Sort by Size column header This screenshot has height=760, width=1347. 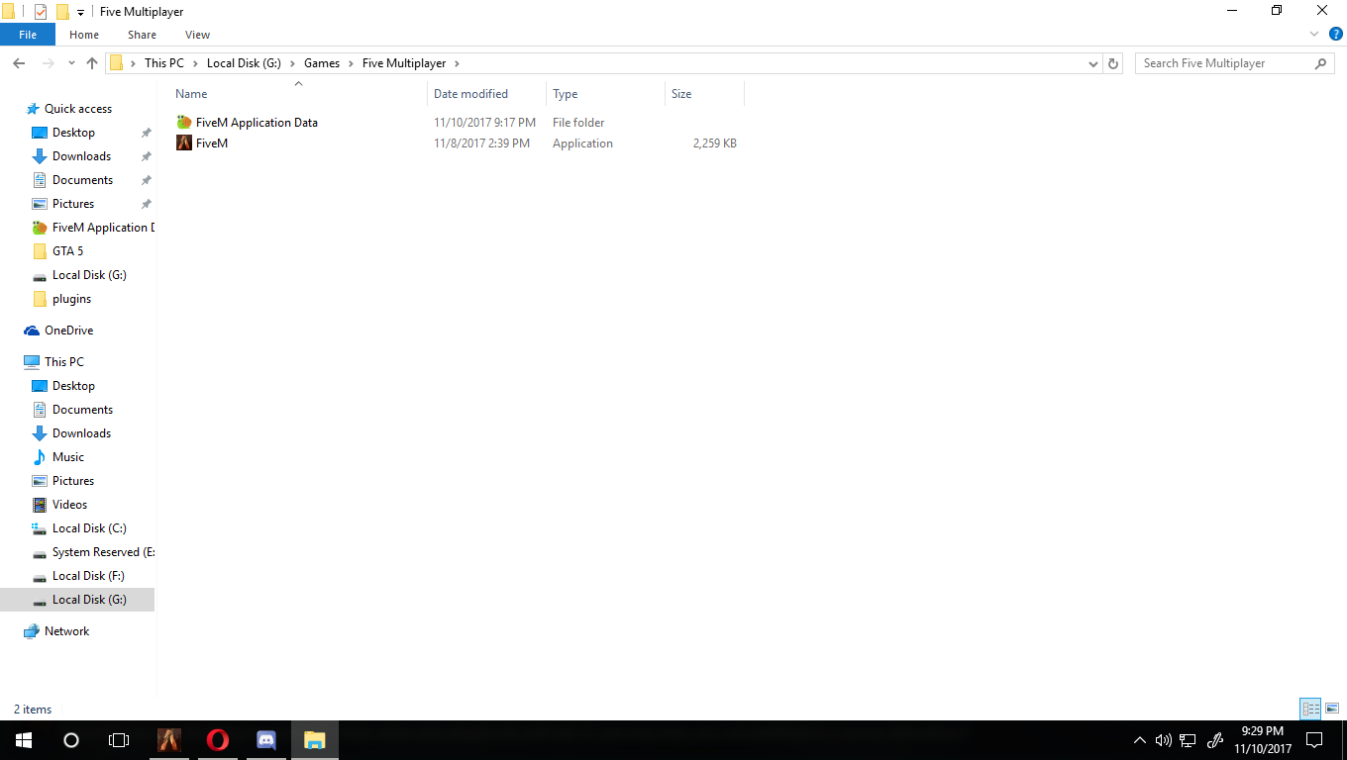(x=681, y=94)
